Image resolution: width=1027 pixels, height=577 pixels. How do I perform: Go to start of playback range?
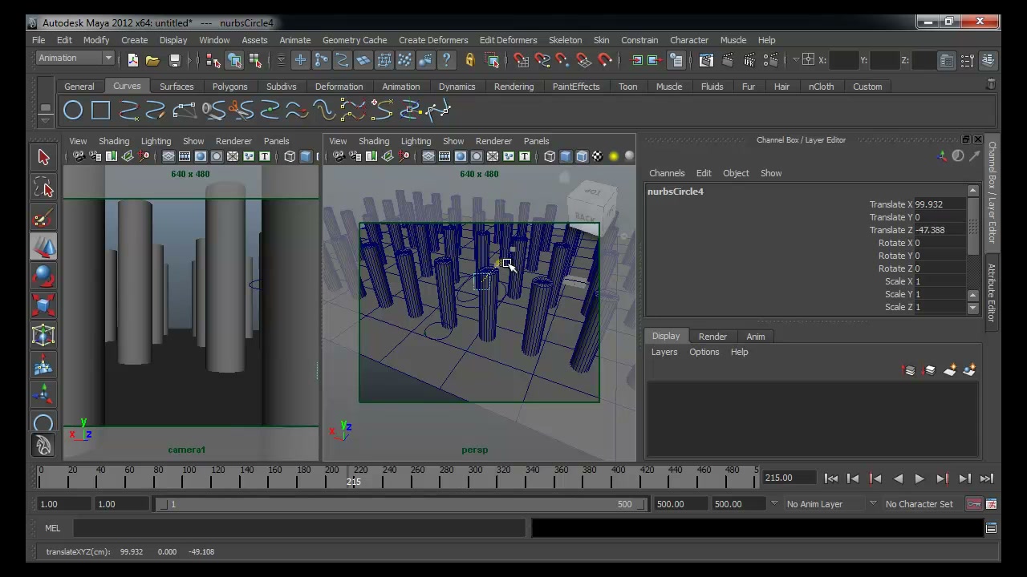tap(831, 478)
